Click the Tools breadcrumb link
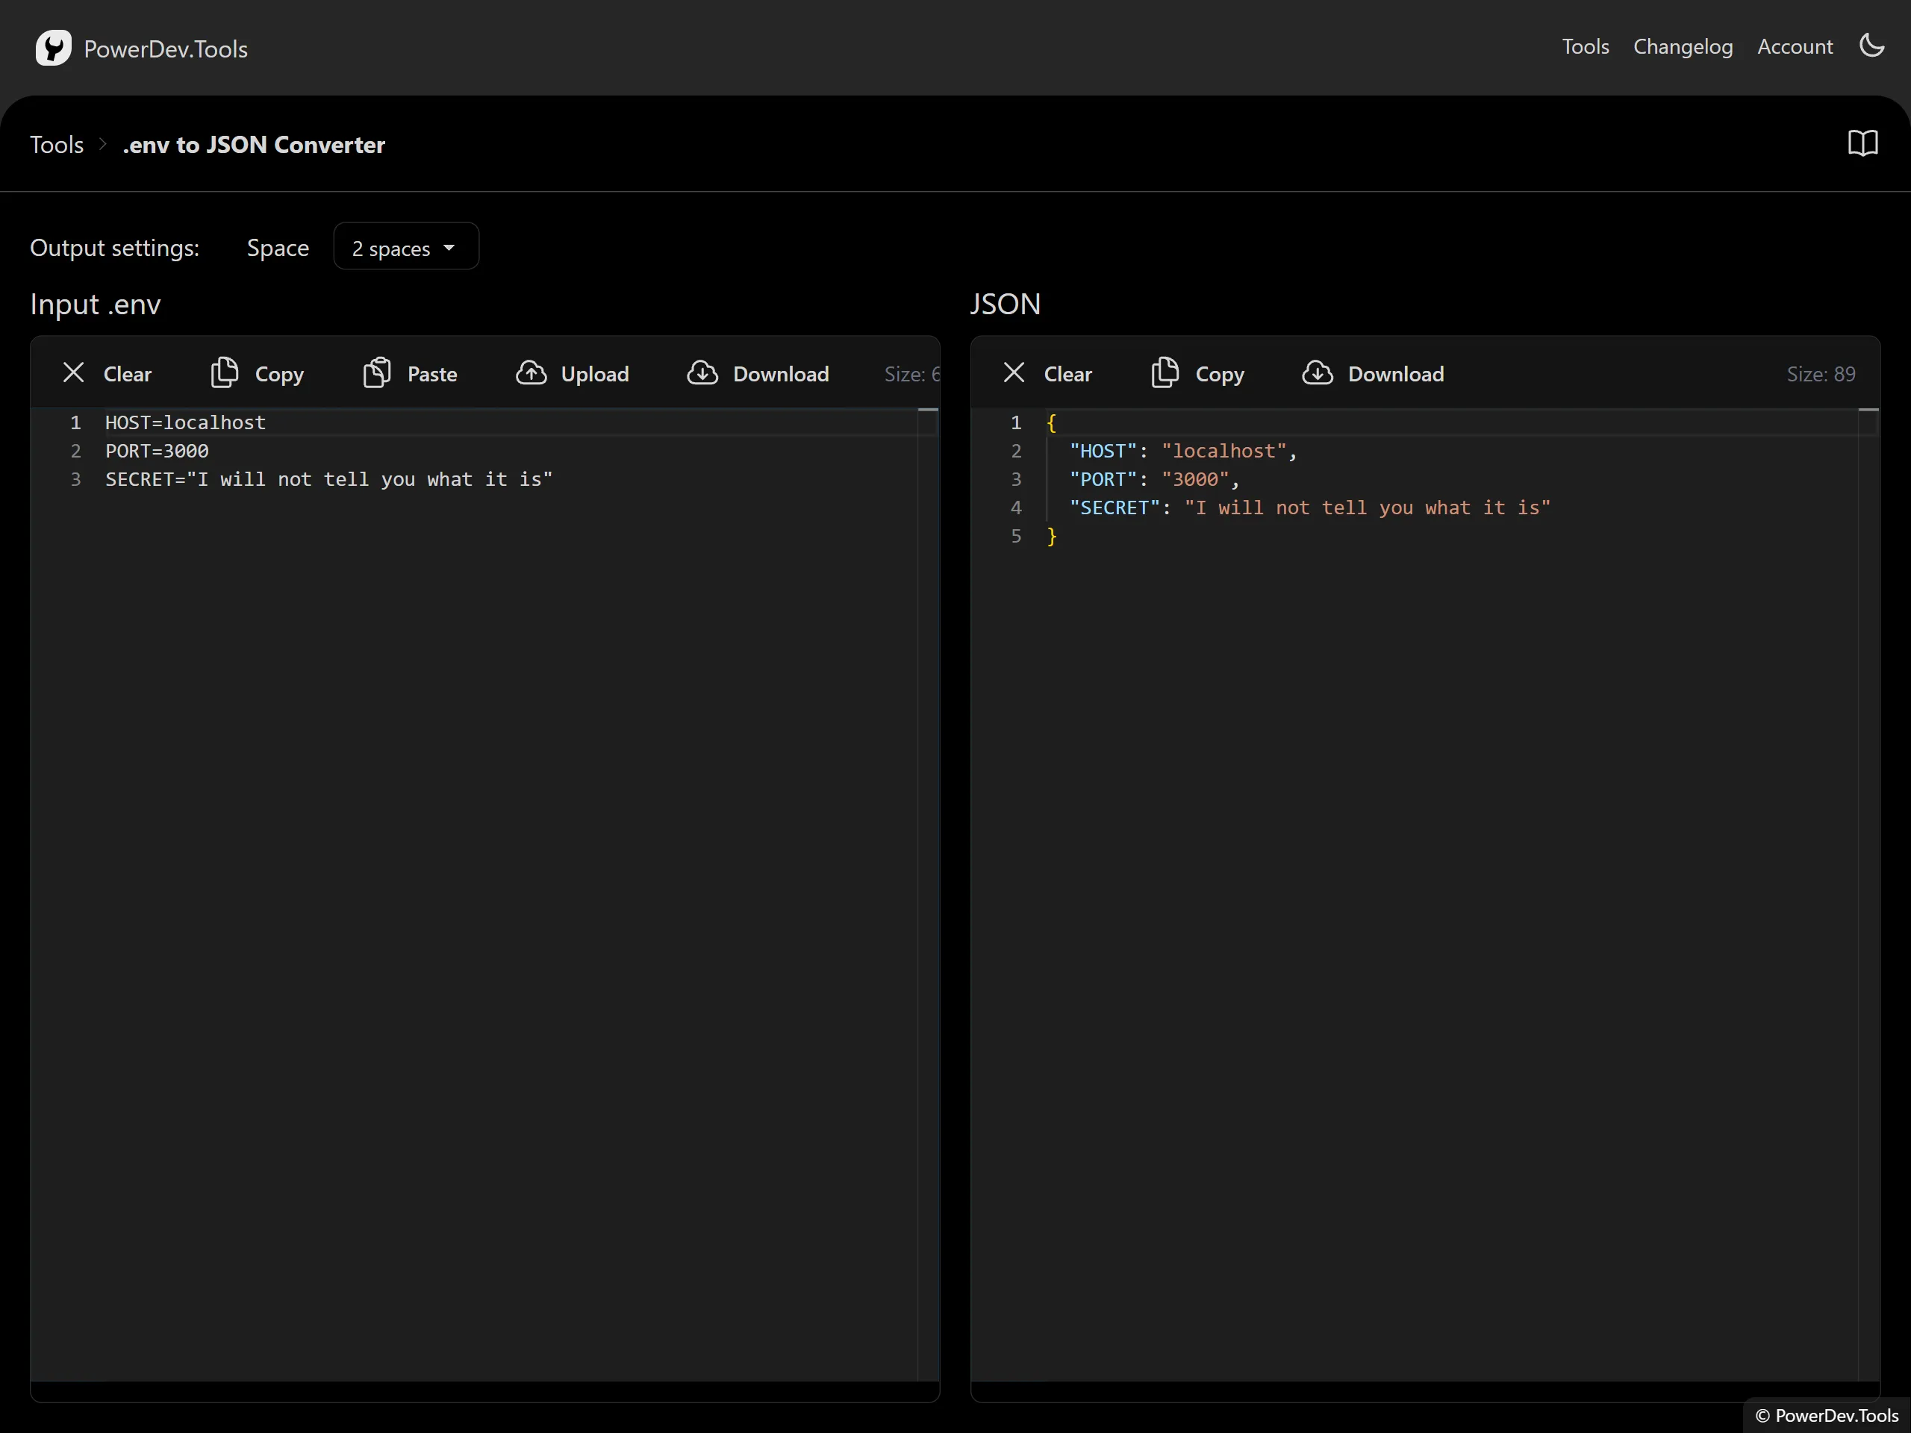Viewport: 1911px width, 1433px height. [57, 144]
